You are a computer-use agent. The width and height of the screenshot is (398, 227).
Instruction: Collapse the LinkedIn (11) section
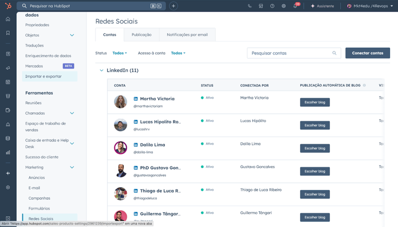[x=101, y=71]
